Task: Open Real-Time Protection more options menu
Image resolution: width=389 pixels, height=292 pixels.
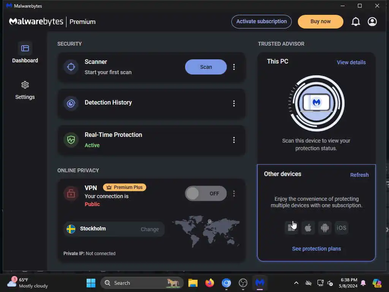Action: pyautogui.click(x=234, y=140)
